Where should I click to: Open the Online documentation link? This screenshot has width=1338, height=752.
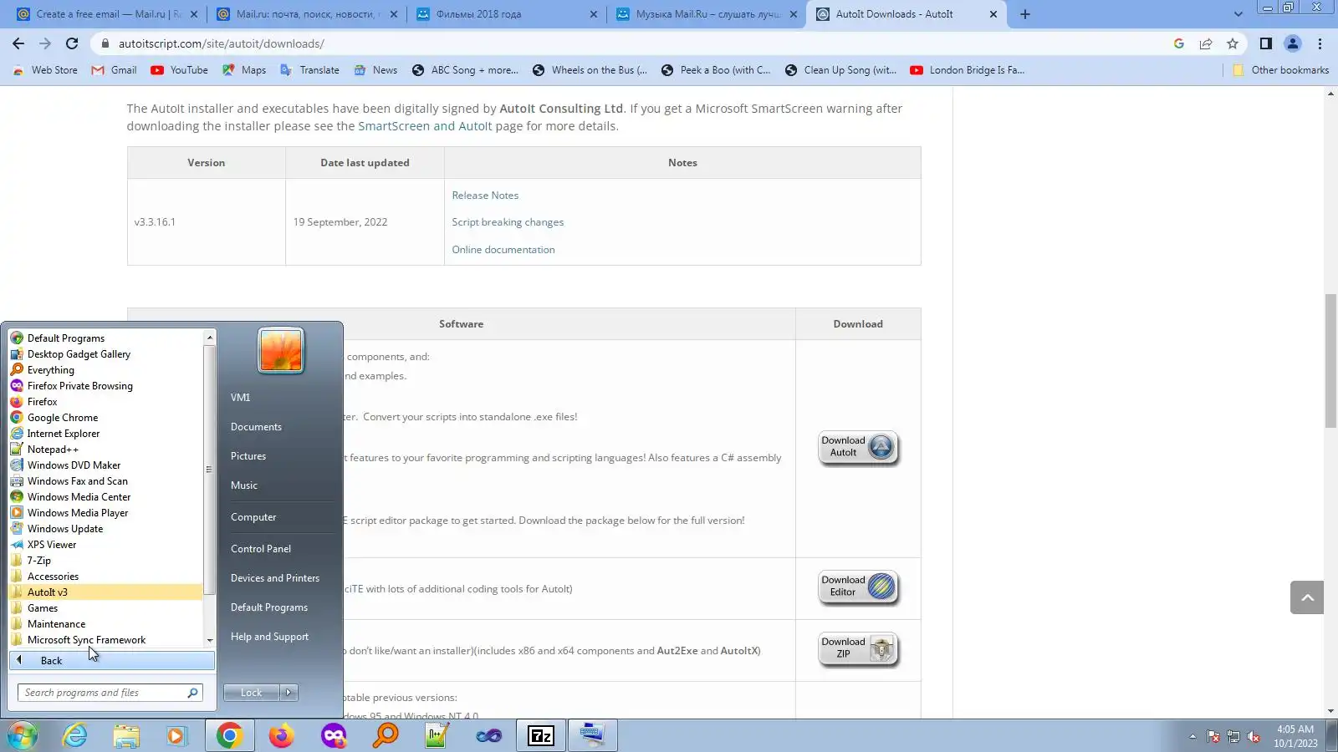coord(503,250)
